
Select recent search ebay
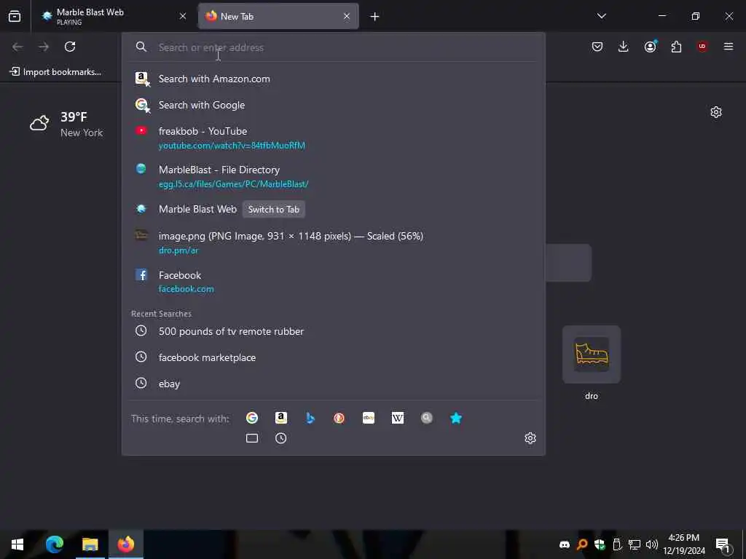click(333, 384)
